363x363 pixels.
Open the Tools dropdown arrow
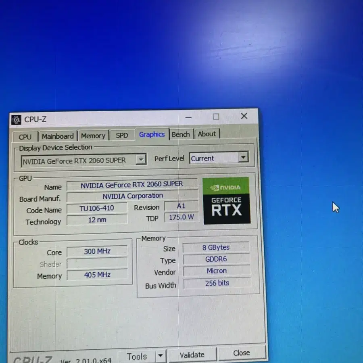click(160, 356)
